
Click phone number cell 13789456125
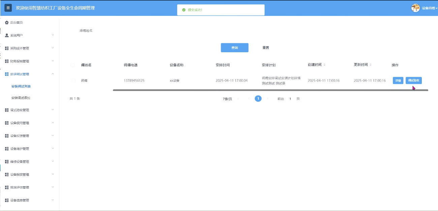pos(134,81)
